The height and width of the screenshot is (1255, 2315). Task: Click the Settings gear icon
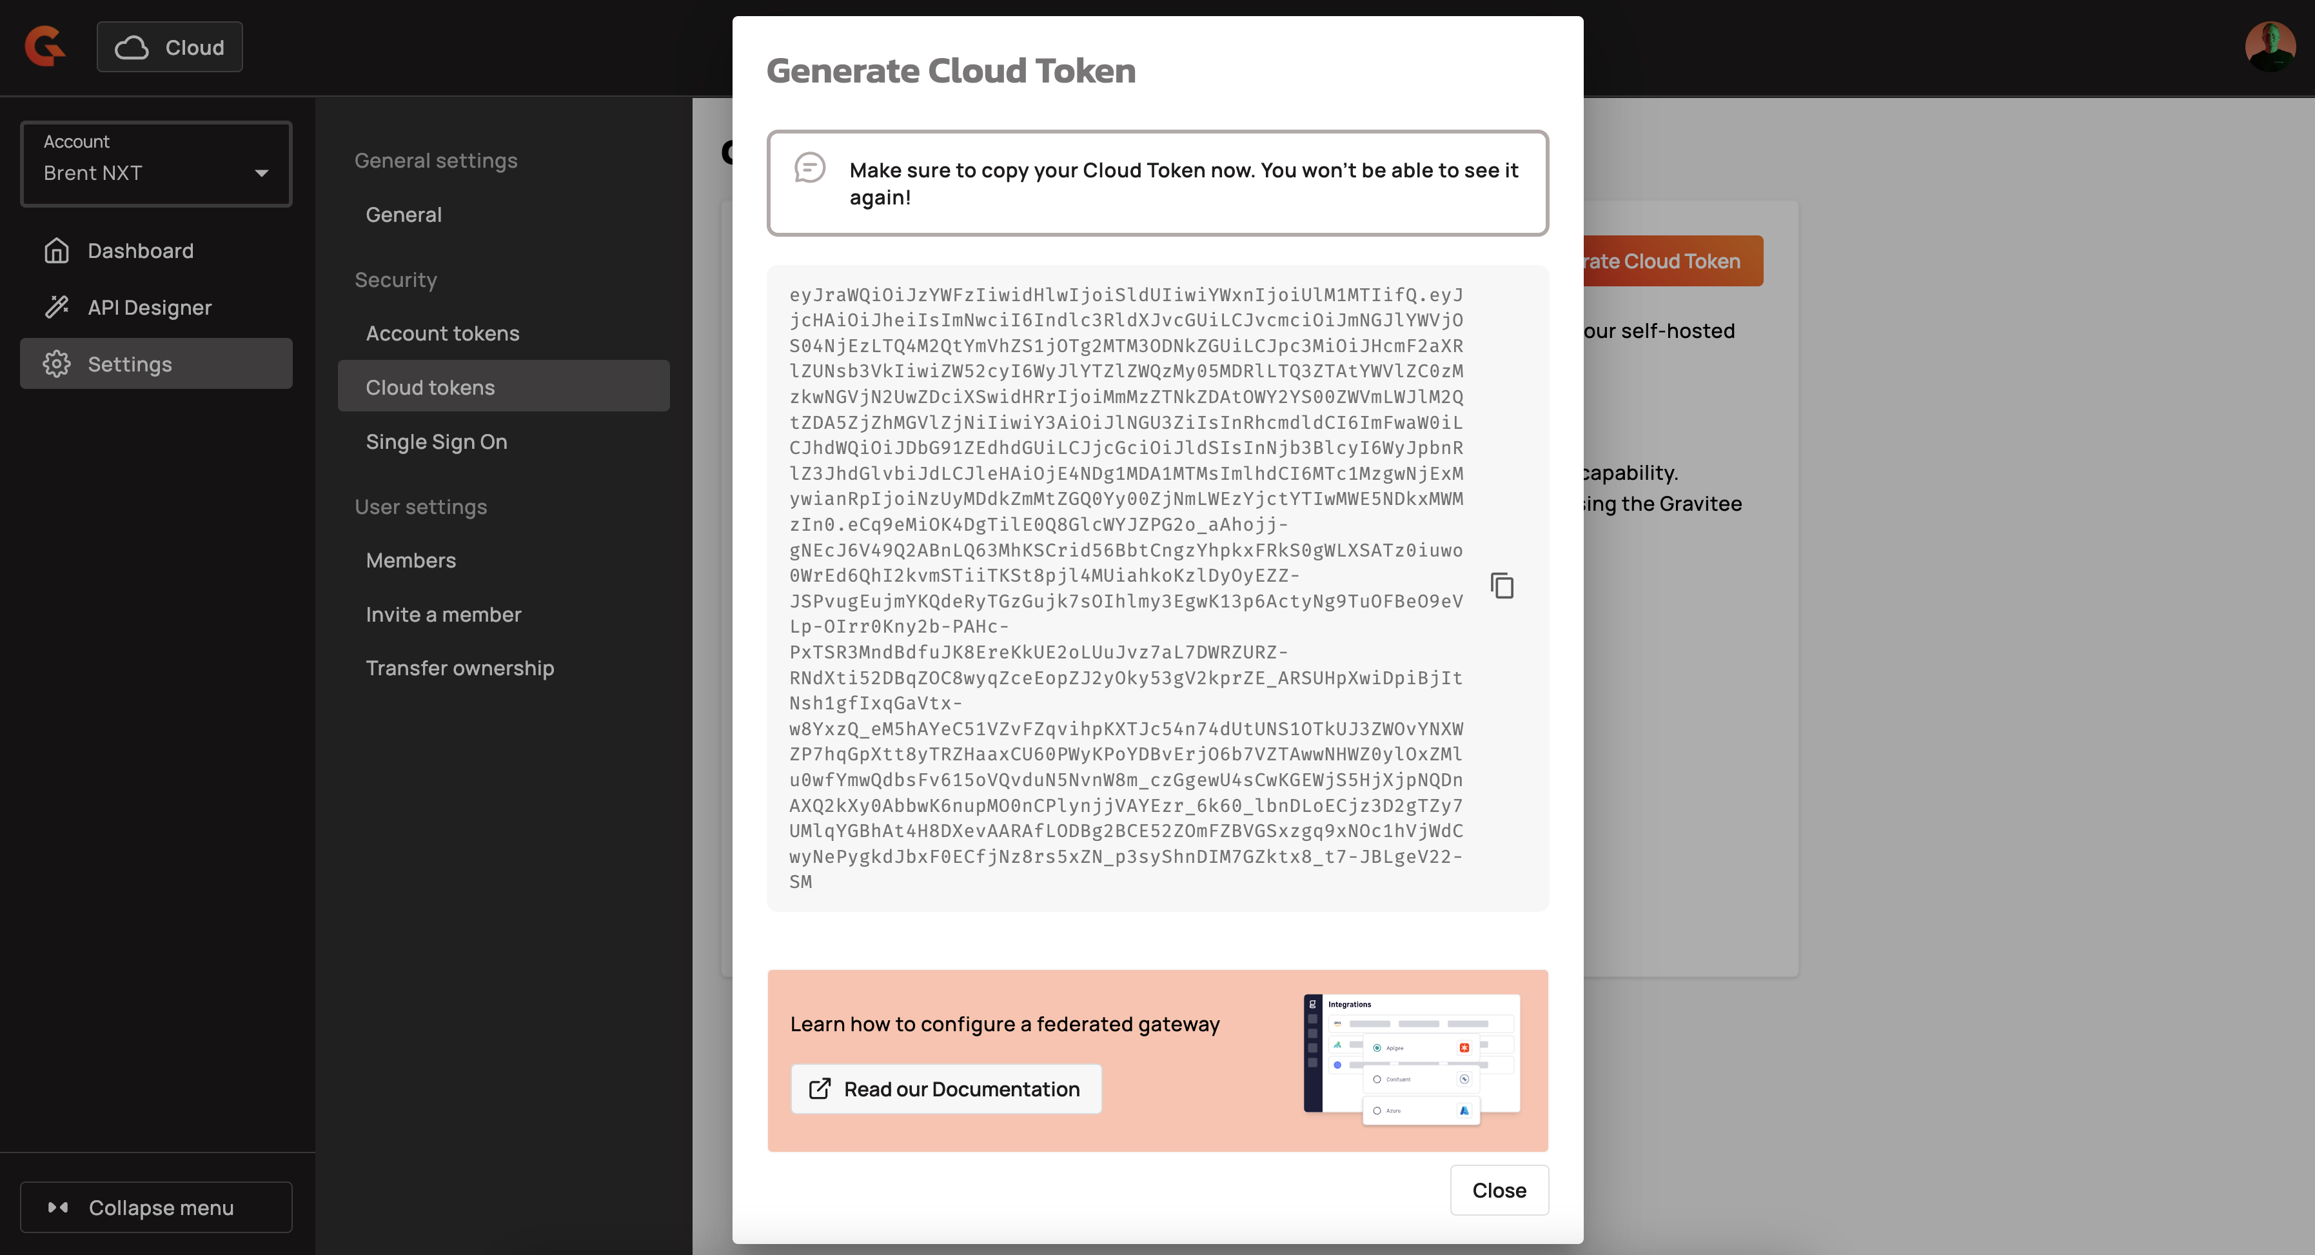pos(57,364)
